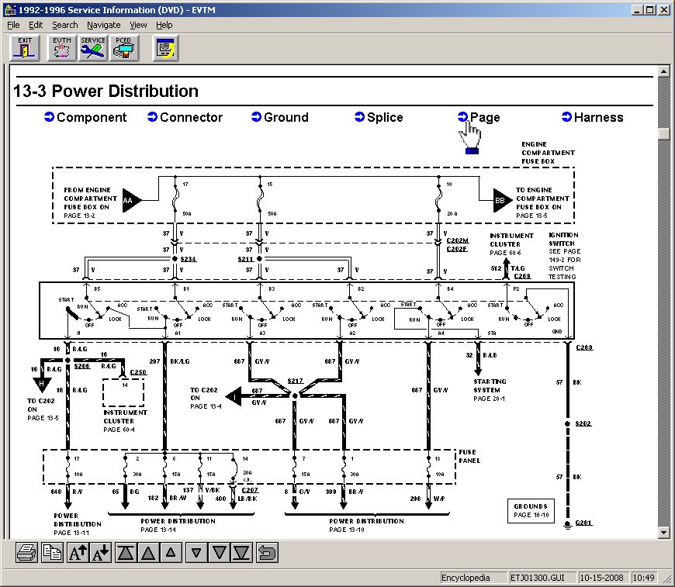Viewport: 675px width, 587px height.
Task: Click connector label C202F
Action: [457, 249]
